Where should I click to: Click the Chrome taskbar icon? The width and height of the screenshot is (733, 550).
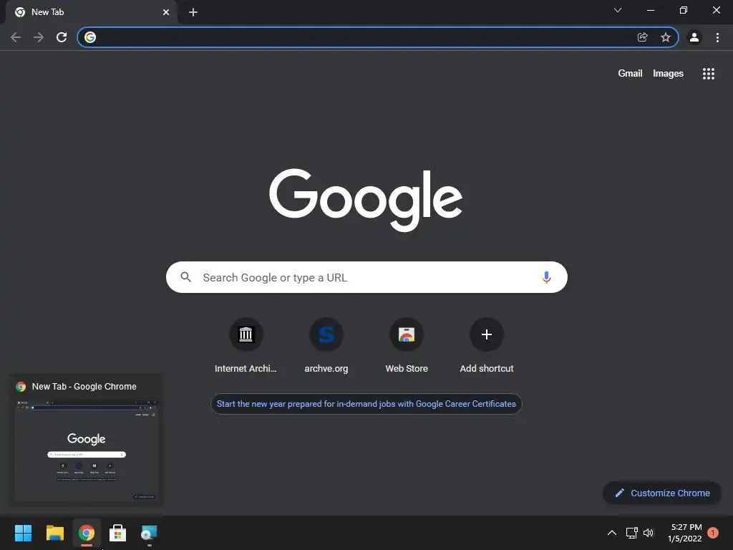87,533
